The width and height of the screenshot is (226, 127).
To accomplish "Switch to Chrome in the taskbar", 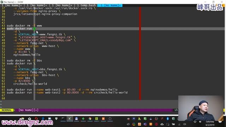I will pos(90,119).
